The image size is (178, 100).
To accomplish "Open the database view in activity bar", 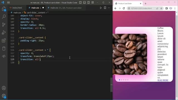I will pyautogui.click(x=4, y=49).
